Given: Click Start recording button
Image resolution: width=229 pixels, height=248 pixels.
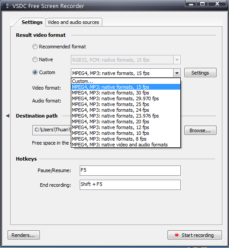Looking at the screenshot, I should pyautogui.click(x=194, y=235).
